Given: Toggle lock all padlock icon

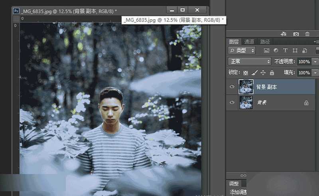Looking at the screenshot, I should (x=272, y=73).
